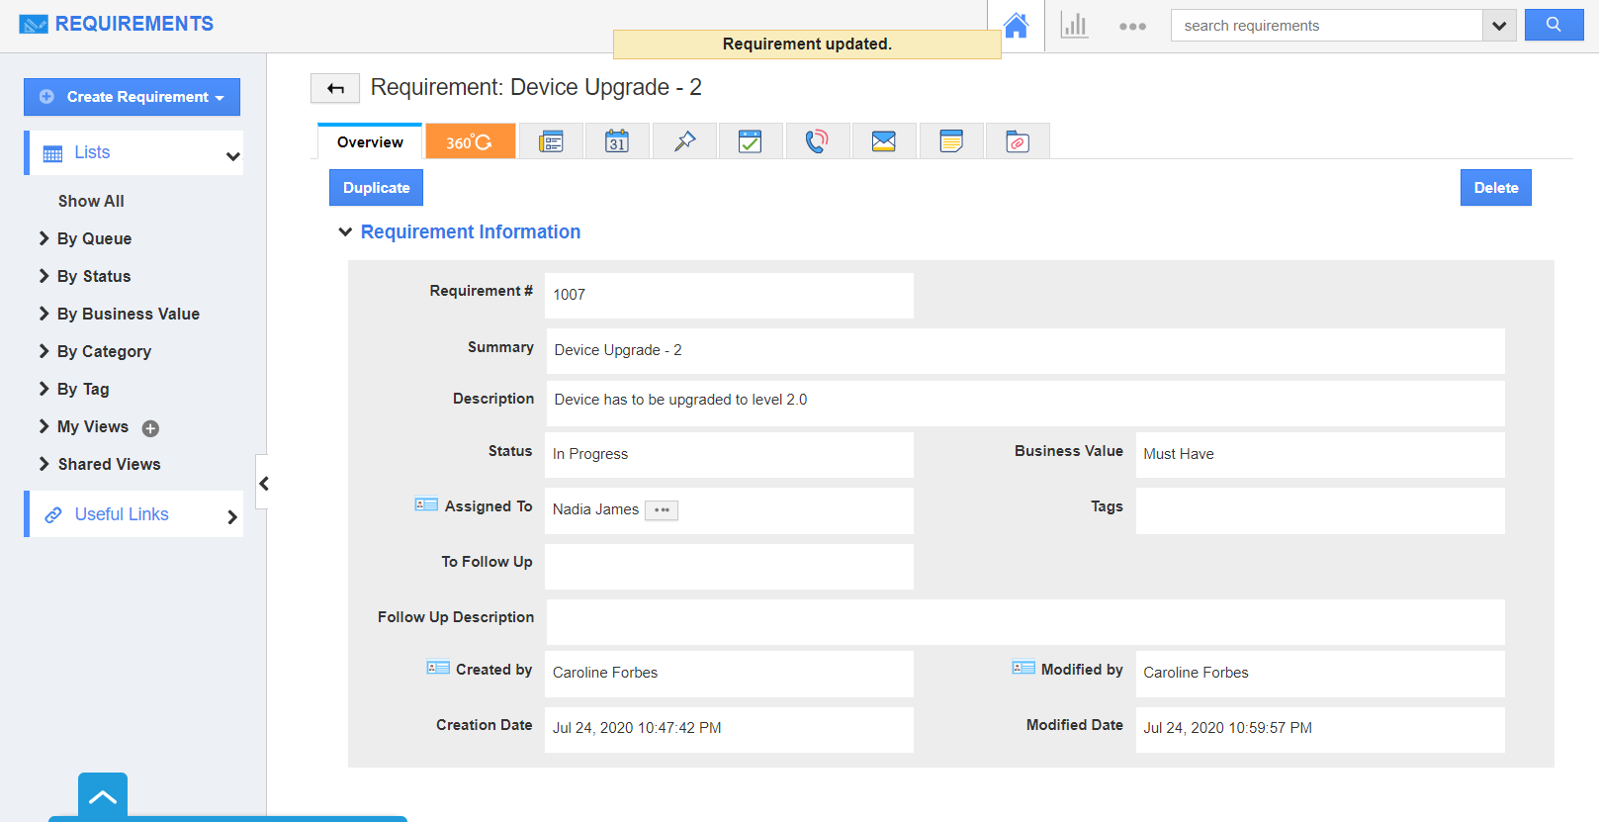Click the Summary field Device Upgrade - 2

click(1025, 351)
